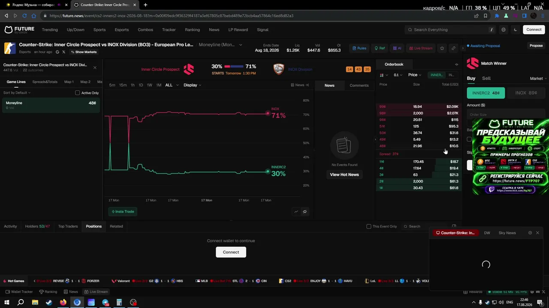Image resolution: width=549 pixels, height=308 pixels.
Task: Open stream widget settings gear
Action: click(530, 233)
